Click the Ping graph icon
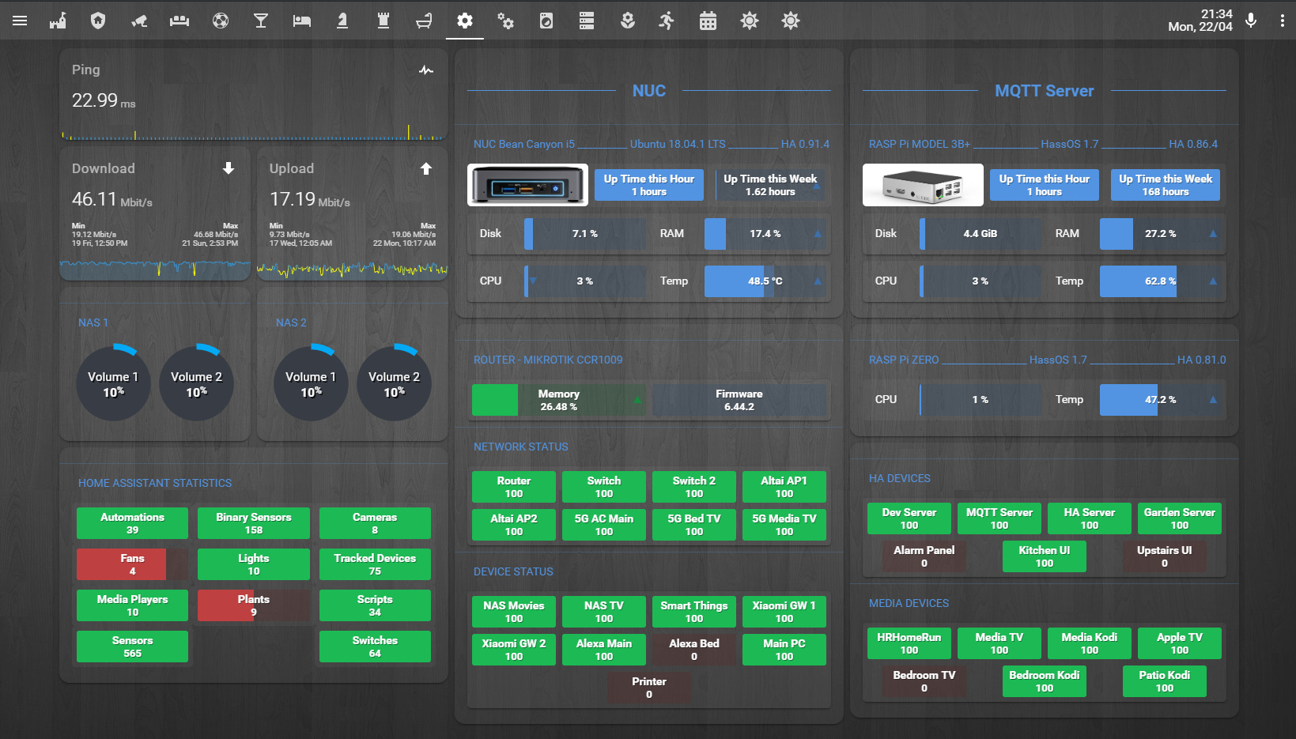The image size is (1296, 739). [x=426, y=70]
